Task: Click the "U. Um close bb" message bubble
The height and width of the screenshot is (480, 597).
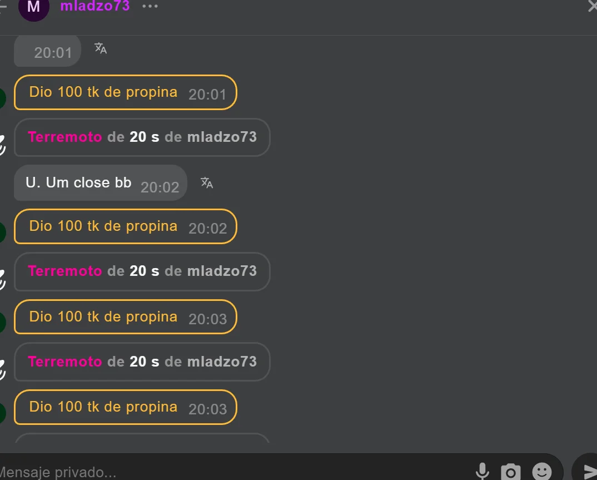Action: tap(101, 183)
